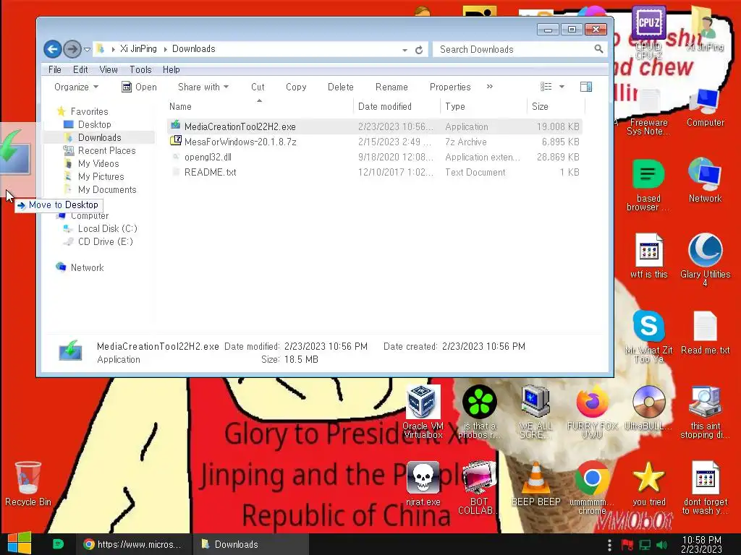Sort by the Size column header
741x555 pixels.
point(556,107)
